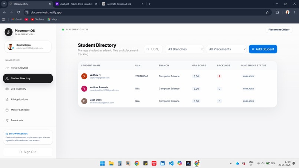The height and width of the screenshot is (168, 299).
Task: Open YouTube bookmark
Action: click(x=37, y=19)
